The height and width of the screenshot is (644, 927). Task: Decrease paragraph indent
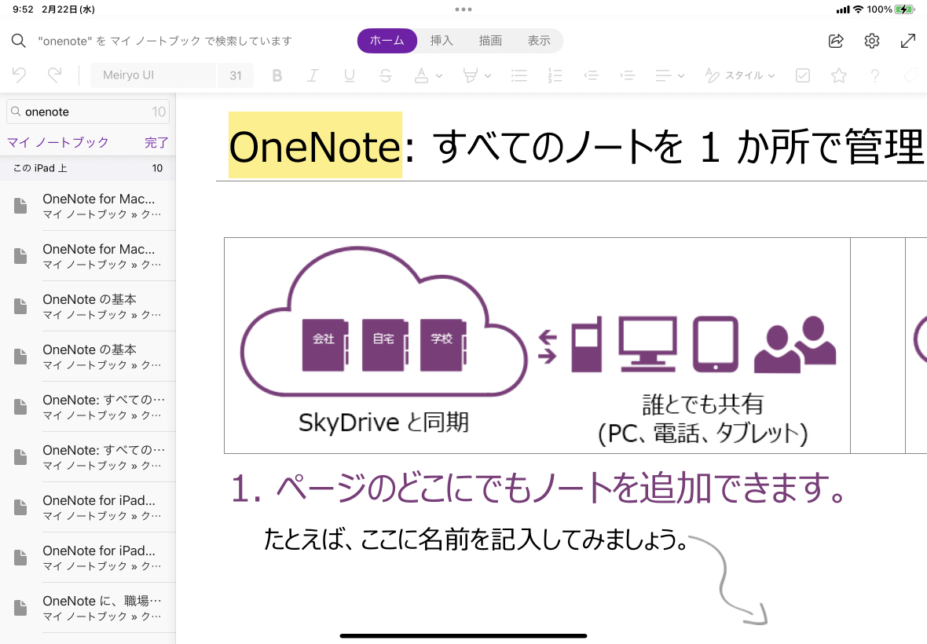tap(591, 75)
